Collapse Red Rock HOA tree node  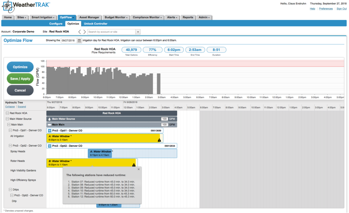(x=7, y=113)
